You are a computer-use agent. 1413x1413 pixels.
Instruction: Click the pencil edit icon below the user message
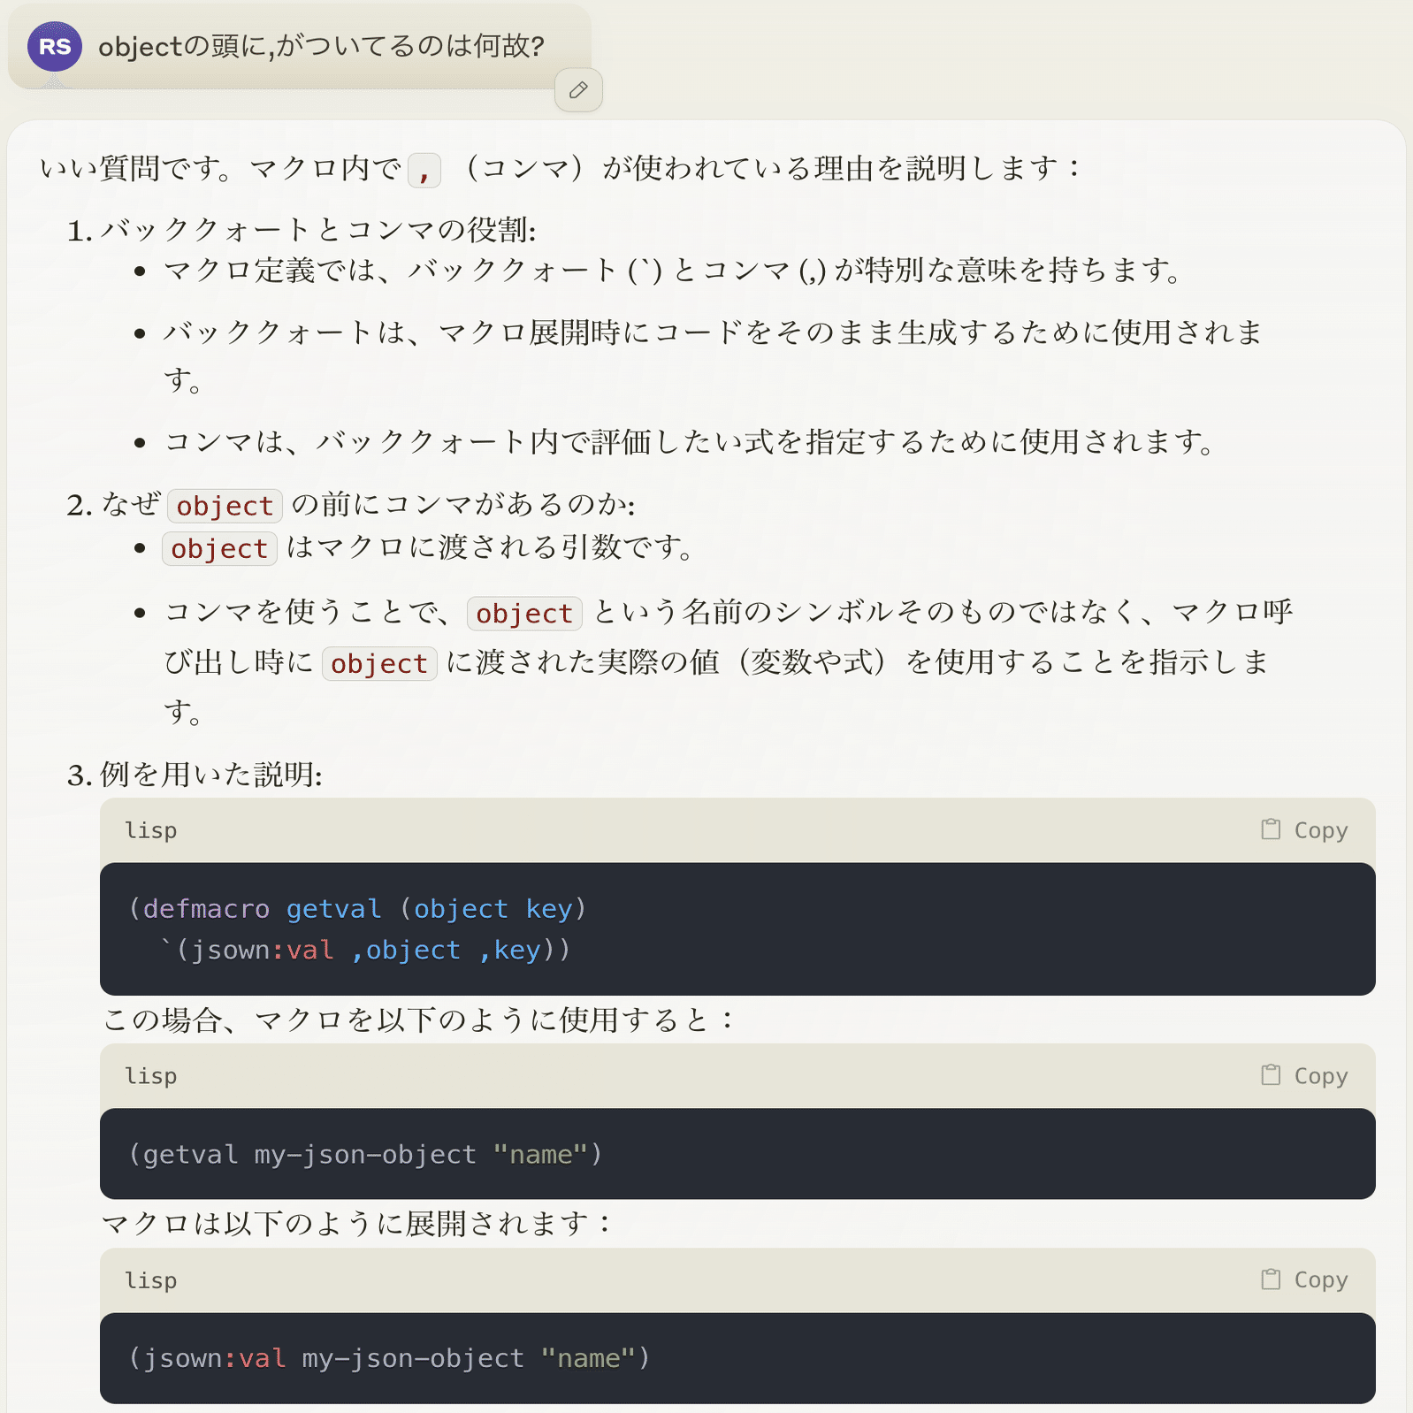point(578,89)
